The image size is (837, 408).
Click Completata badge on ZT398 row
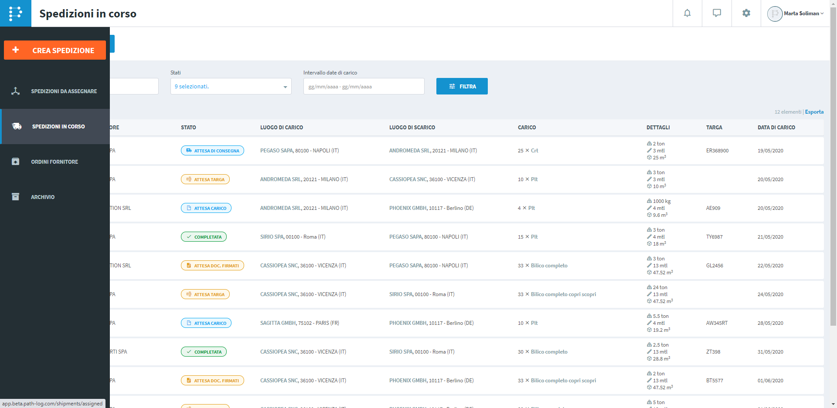pos(204,352)
